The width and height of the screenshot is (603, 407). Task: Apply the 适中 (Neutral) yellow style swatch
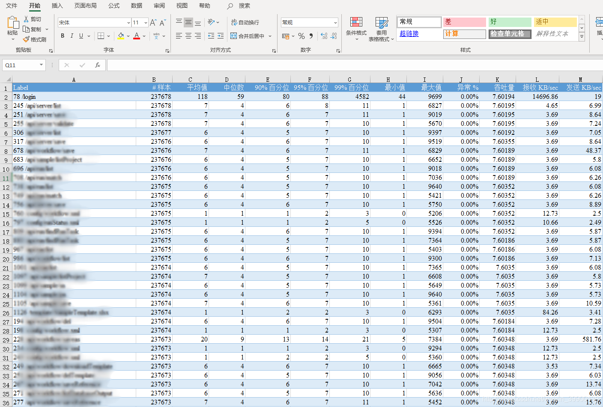(555, 22)
